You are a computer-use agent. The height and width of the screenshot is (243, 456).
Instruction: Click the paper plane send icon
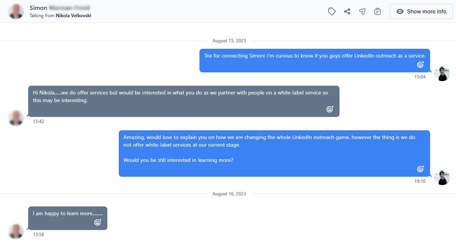(x=362, y=11)
